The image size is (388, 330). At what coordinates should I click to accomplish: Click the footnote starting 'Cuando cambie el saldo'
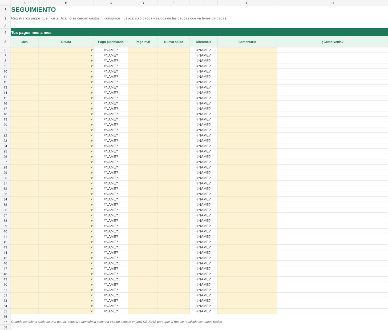point(117,322)
